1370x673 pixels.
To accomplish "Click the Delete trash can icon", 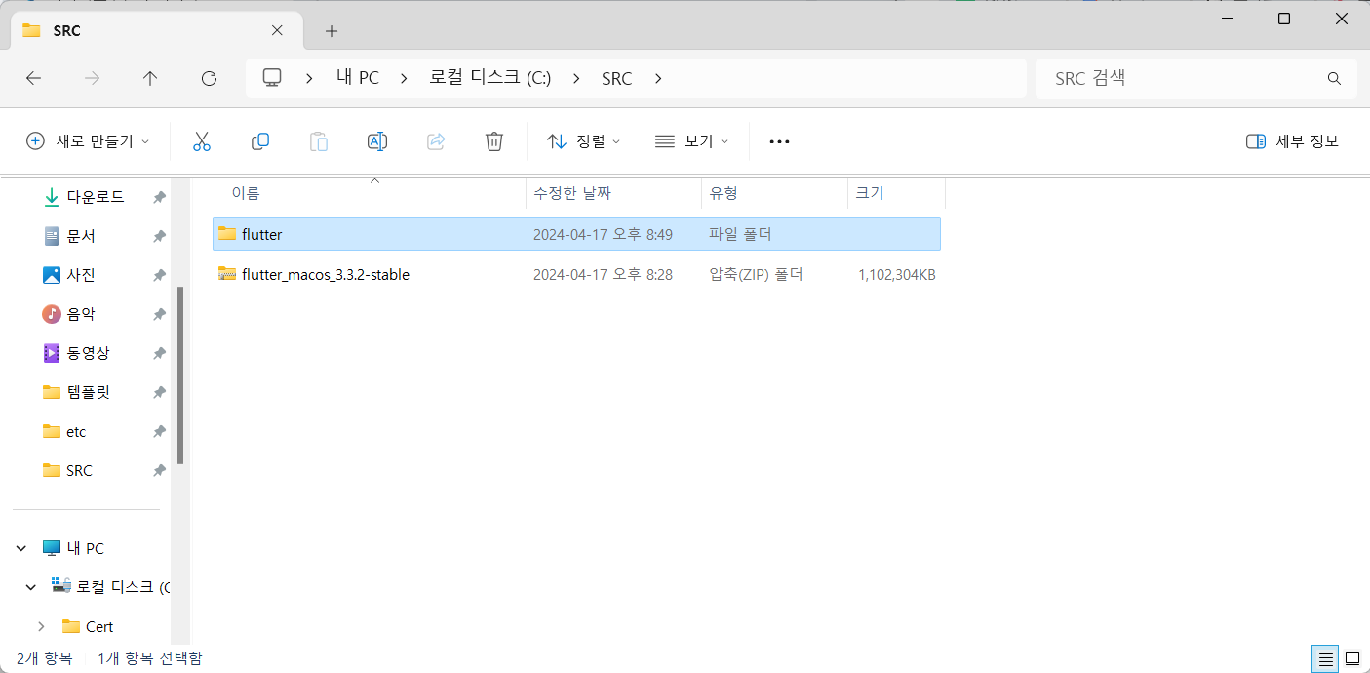I will pos(494,141).
